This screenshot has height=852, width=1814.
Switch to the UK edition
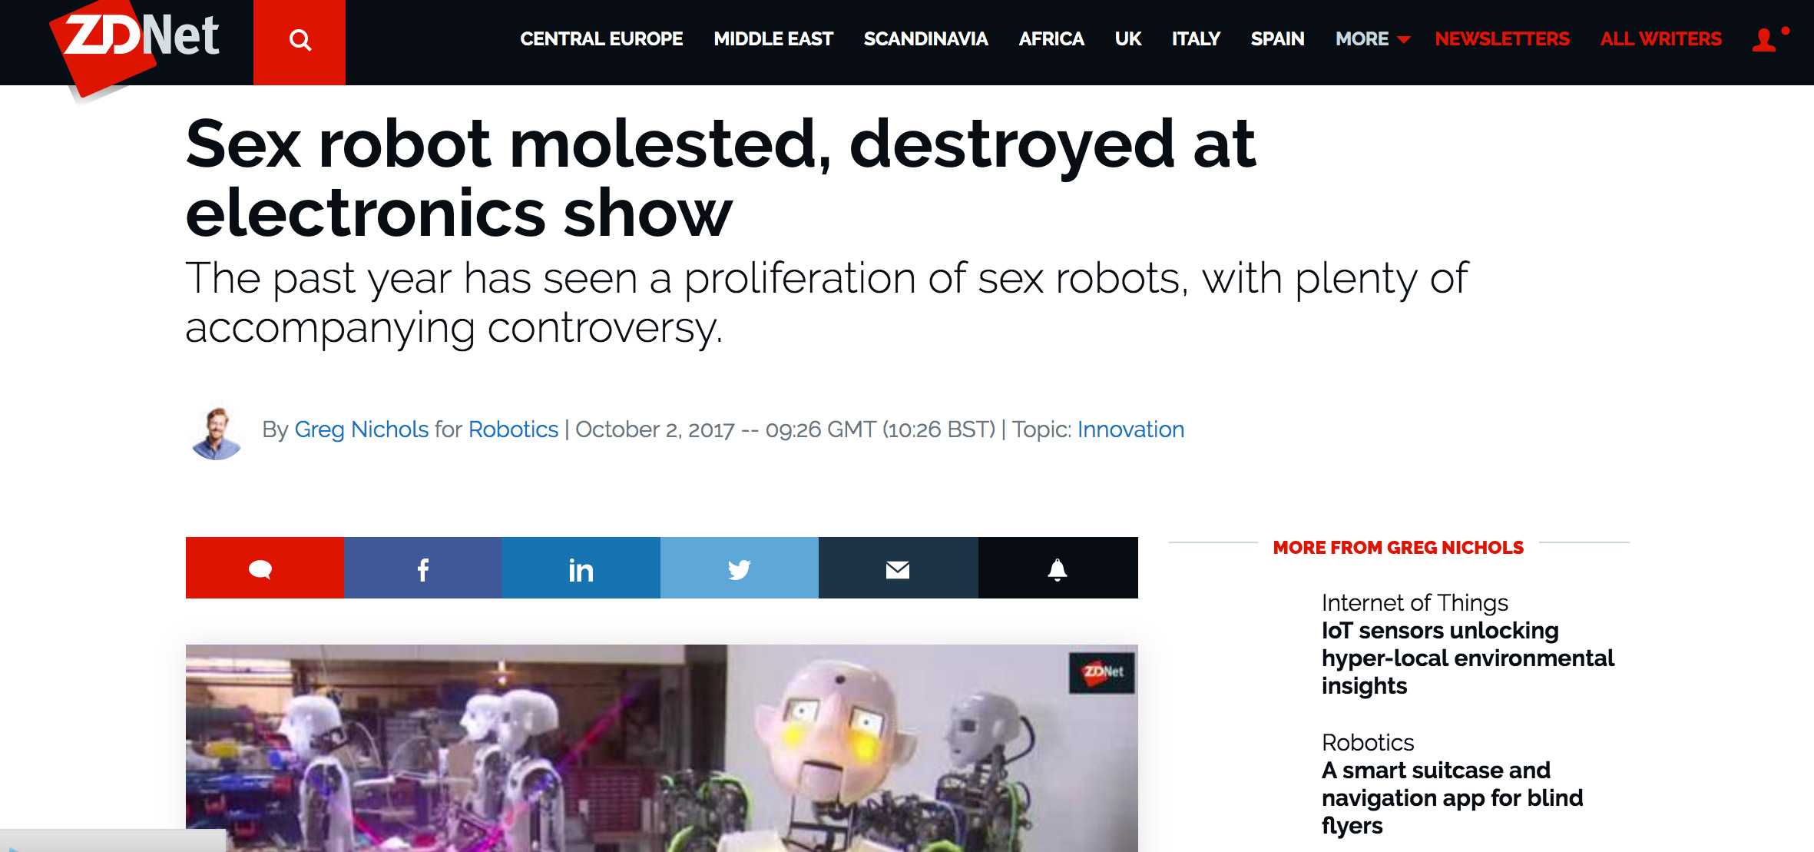pyautogui.click(x=1127, y=39)
